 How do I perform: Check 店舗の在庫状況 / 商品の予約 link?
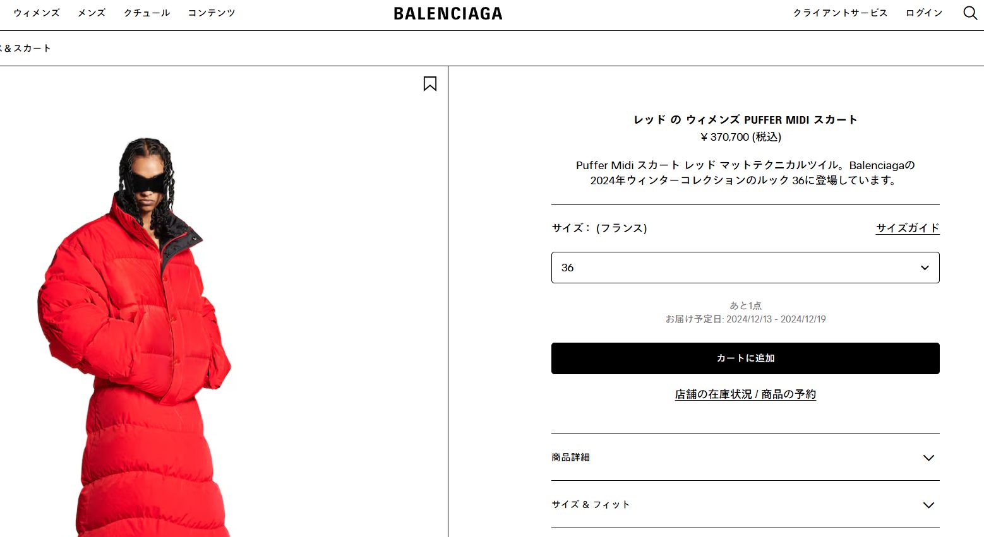click(745, 394)
